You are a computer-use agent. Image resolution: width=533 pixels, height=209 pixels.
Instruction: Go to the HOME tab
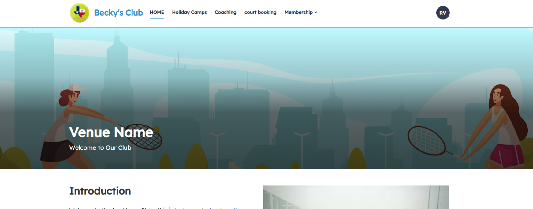pos(157,13)
